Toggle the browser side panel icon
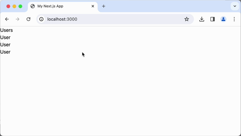 click(212, 19)
